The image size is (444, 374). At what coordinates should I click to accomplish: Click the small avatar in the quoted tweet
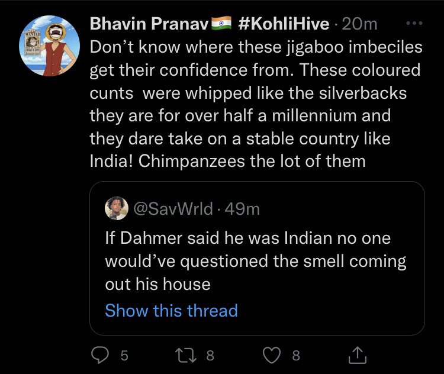pyautogui.click(x=115, y=208)
